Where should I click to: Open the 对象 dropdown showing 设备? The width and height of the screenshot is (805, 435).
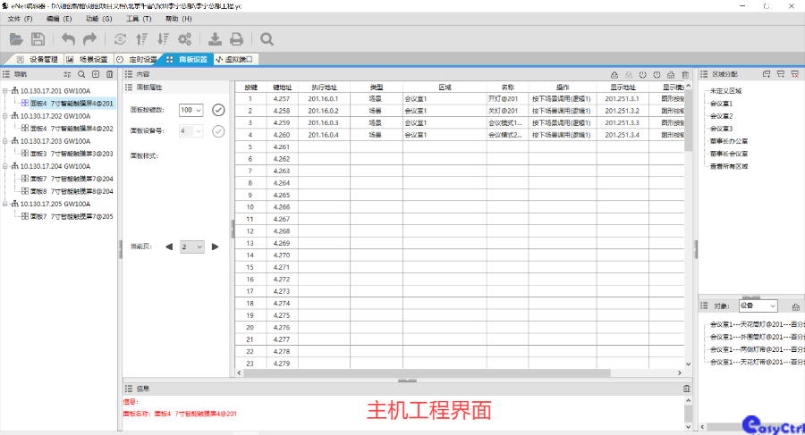click(758, 305)
